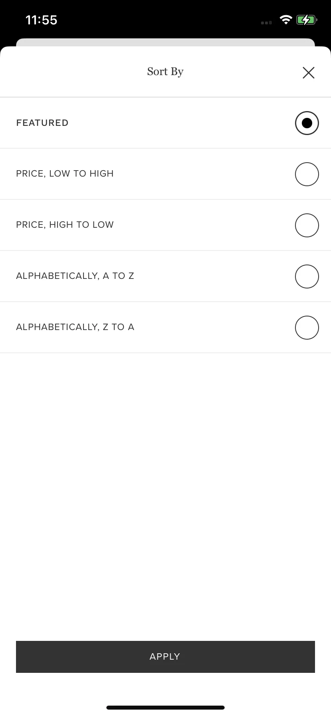Close the Sort By sheet with X

tap(309, 73)
